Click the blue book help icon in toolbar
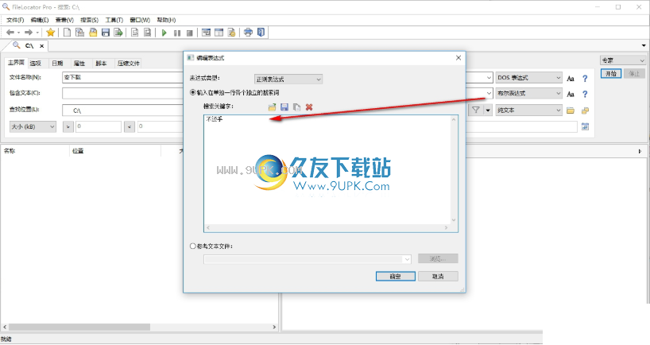650x345 pixels. point(261,33)
